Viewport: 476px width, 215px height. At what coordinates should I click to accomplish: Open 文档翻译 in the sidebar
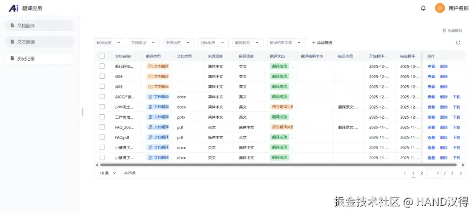(40, 26)
